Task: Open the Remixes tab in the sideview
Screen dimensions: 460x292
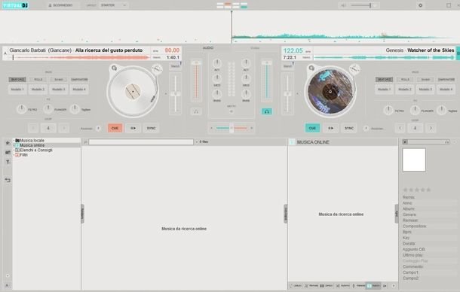Action: coord(311,285)
